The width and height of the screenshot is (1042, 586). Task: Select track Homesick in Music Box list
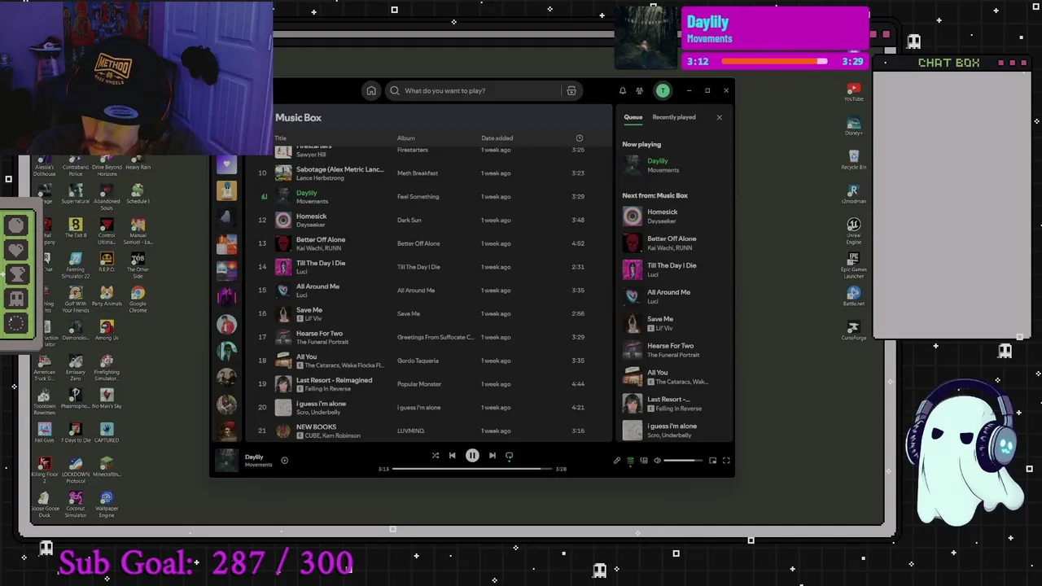427,220
